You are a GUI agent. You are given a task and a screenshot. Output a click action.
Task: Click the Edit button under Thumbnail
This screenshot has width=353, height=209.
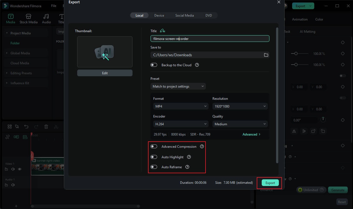coord(105,73)
